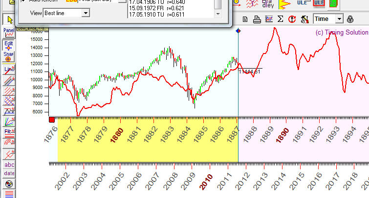Click the 2014 label on lower time axis
The width and height of the screenshot is (369, 198).
279,181
